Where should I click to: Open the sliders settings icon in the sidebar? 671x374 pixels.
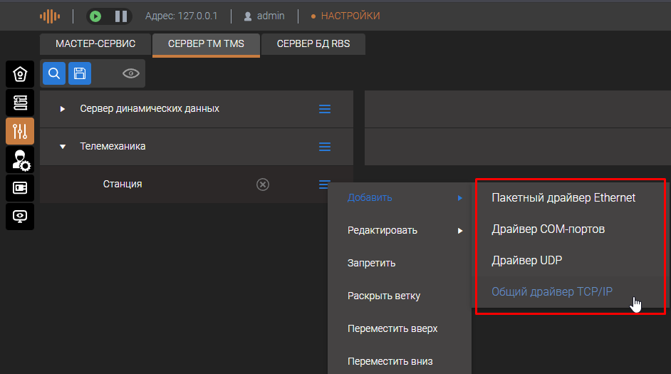coord(19,130)
